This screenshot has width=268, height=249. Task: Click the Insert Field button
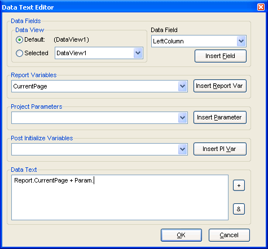(x=221, y=56)
